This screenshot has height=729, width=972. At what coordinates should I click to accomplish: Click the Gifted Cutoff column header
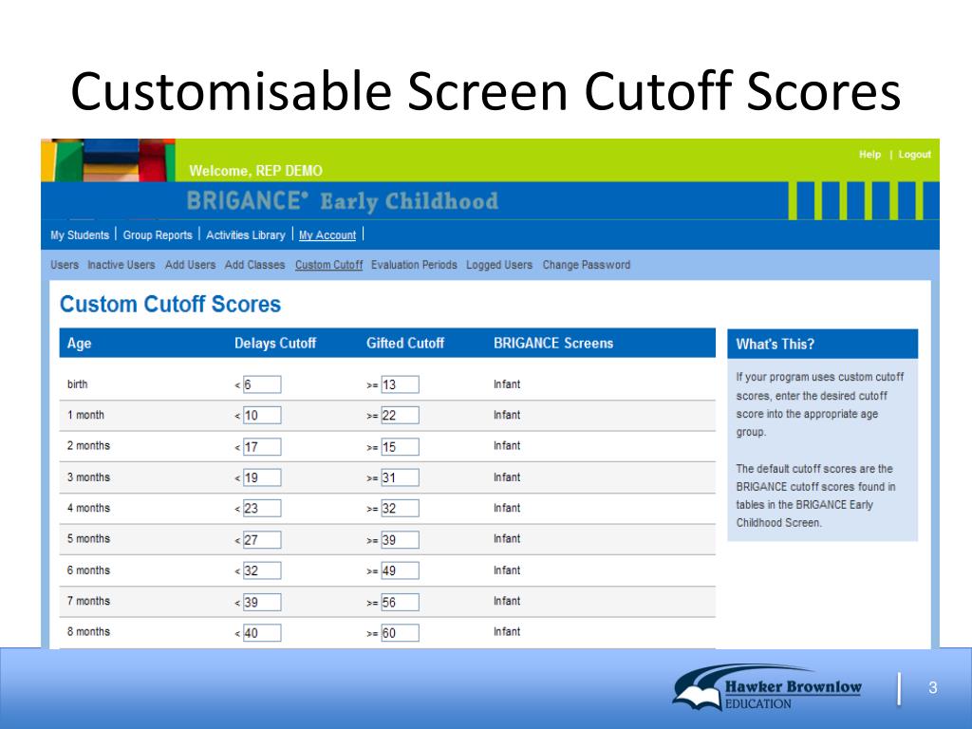405,344
